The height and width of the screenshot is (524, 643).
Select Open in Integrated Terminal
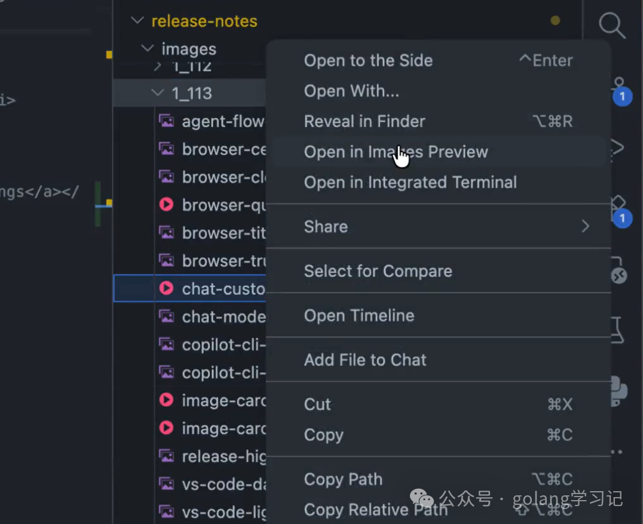pos(410,182)
